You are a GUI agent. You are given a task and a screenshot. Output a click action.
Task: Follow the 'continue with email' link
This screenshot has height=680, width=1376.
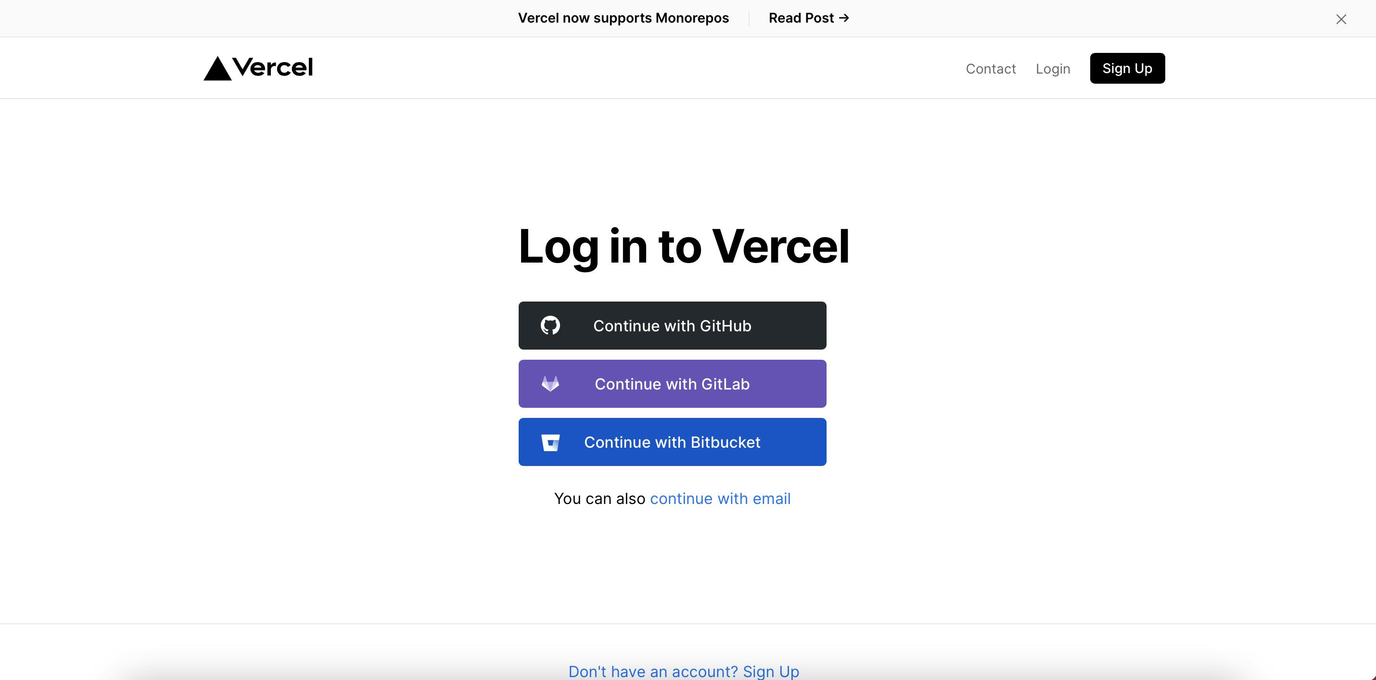pyautogui.click(x=720, y=499)
